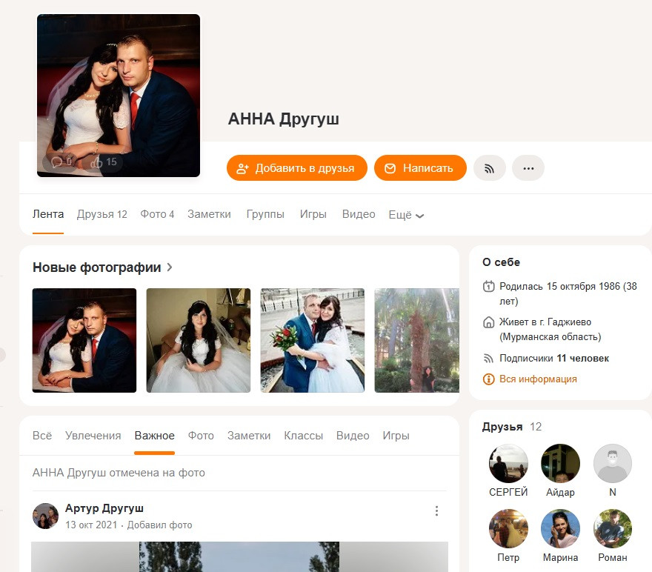Open first new photo of couple on sofa
This screenshot has width=652, height=572.
[84, 340]
